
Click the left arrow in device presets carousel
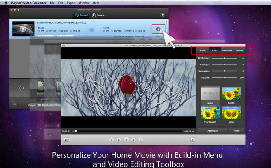22,88
